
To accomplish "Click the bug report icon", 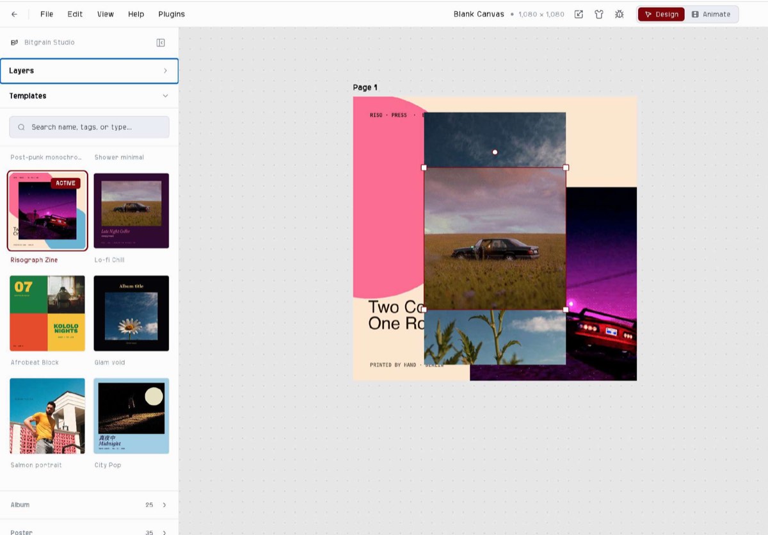I will click(x=619, y=14).
